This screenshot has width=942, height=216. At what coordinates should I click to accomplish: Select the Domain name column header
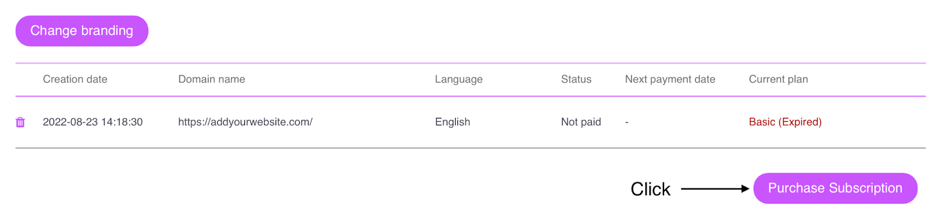(212, 79)
